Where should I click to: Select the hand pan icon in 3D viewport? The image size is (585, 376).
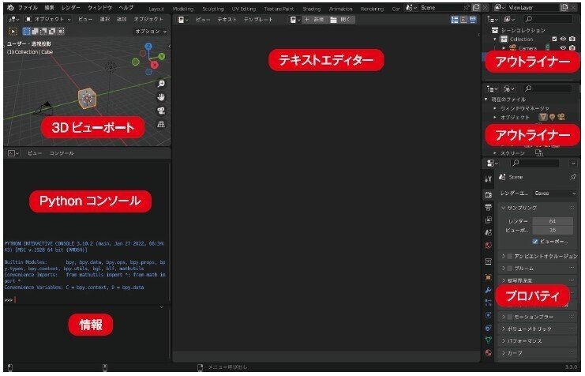click(161, 97)
